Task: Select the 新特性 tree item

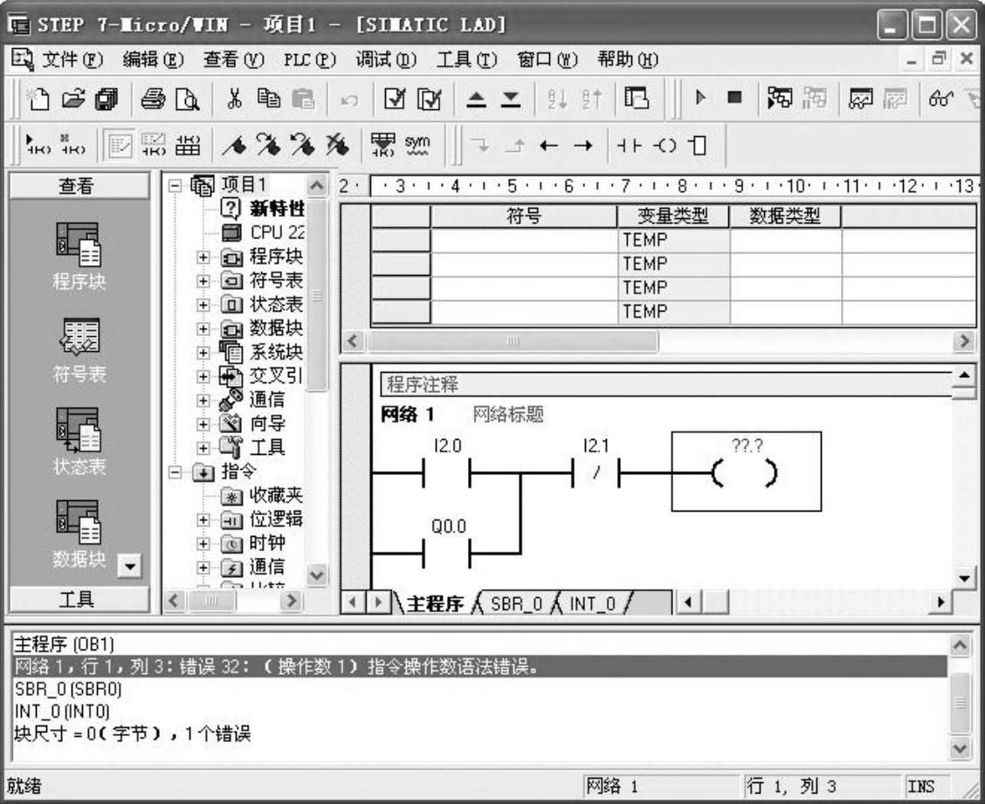Action: [x=264, y=208]
